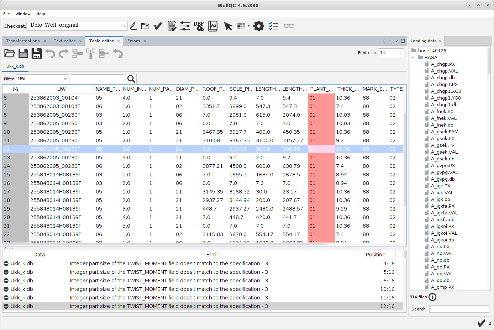The height and width of the screenshot is (330, 494).
Task: Click the Save As floppy icon with dots
Action: pyautogui.click(x=37, y=54)
